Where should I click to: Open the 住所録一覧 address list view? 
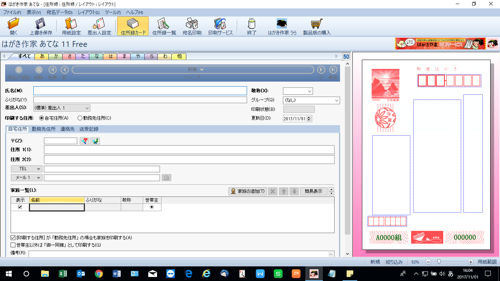point(164,26)
